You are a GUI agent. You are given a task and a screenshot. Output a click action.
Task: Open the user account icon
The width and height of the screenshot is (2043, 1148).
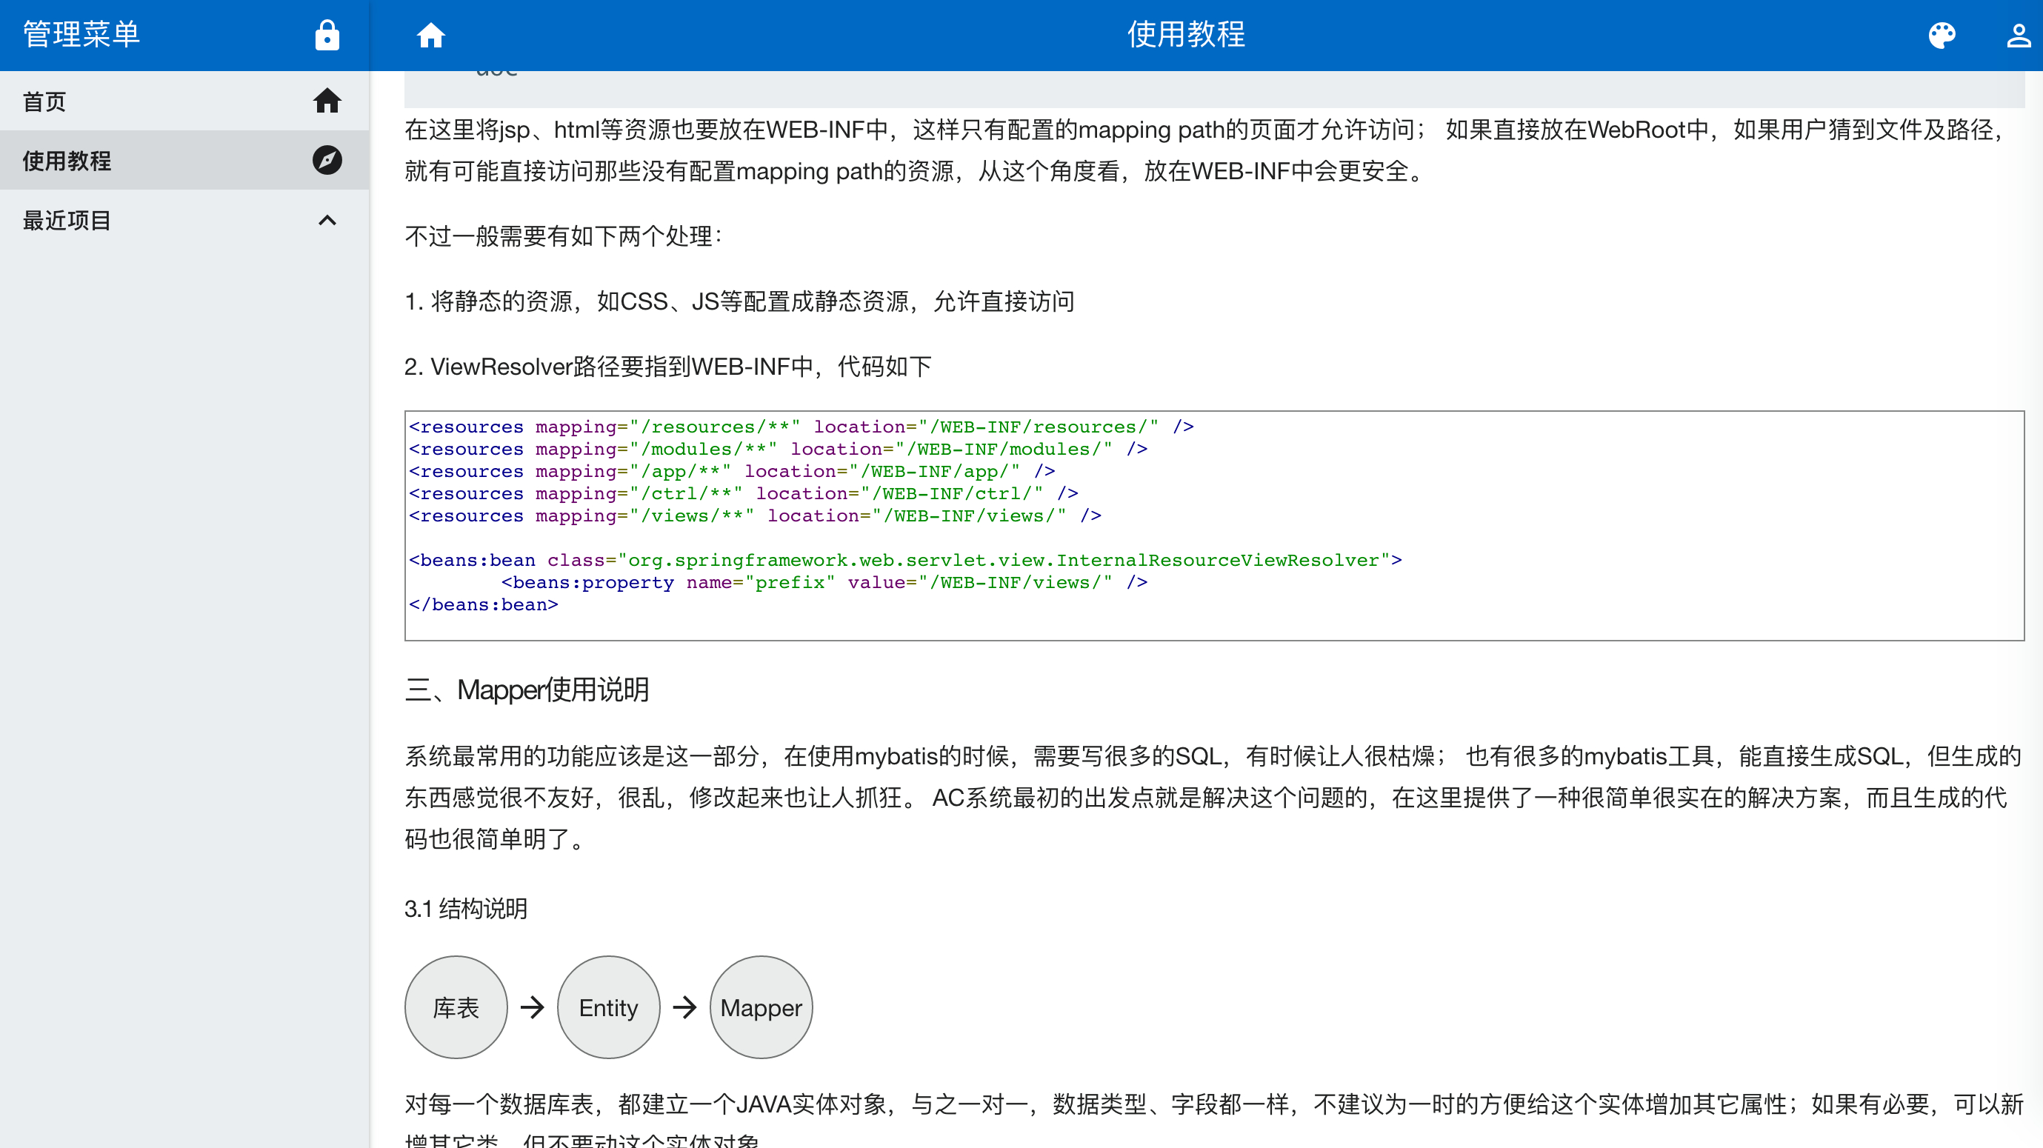pos(2019,35)
